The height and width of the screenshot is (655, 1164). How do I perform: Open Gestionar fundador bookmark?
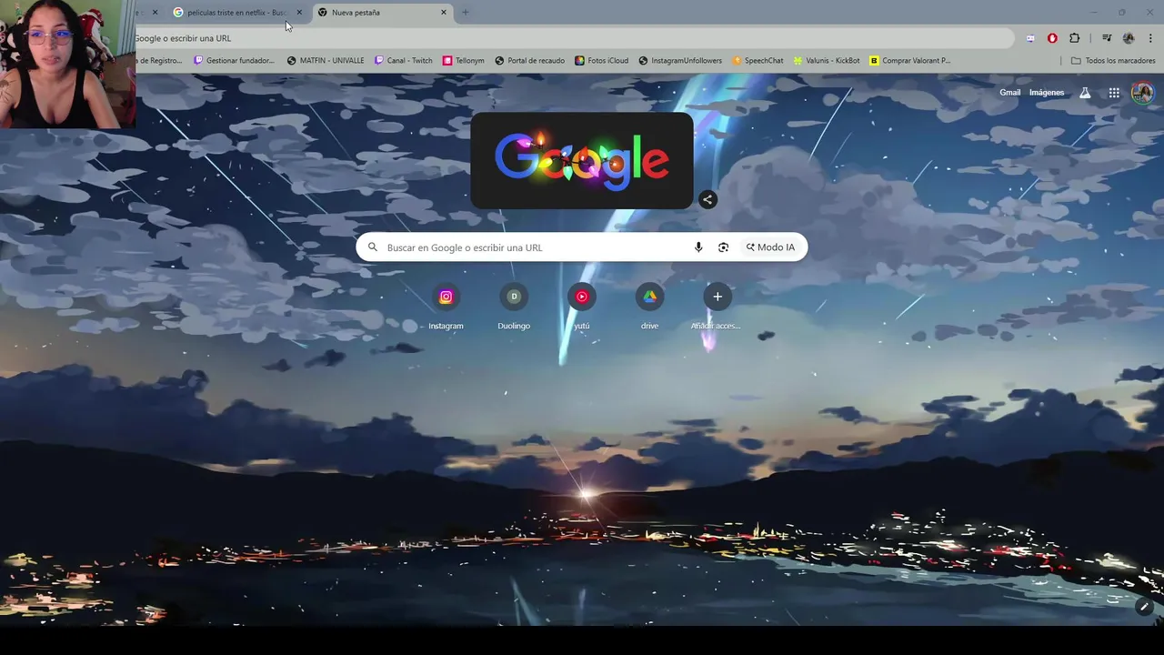[x=234, y=61]
